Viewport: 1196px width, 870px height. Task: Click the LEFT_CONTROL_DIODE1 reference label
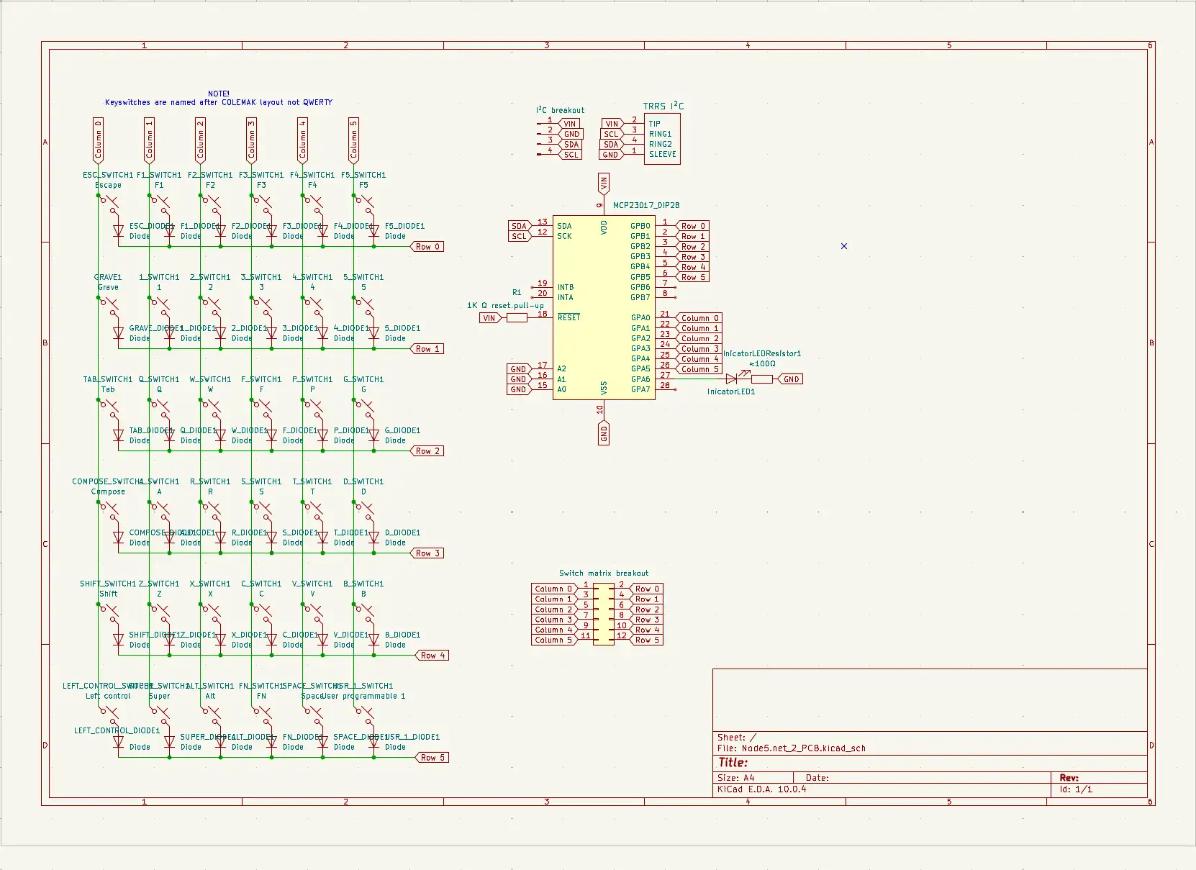[117, 730]
